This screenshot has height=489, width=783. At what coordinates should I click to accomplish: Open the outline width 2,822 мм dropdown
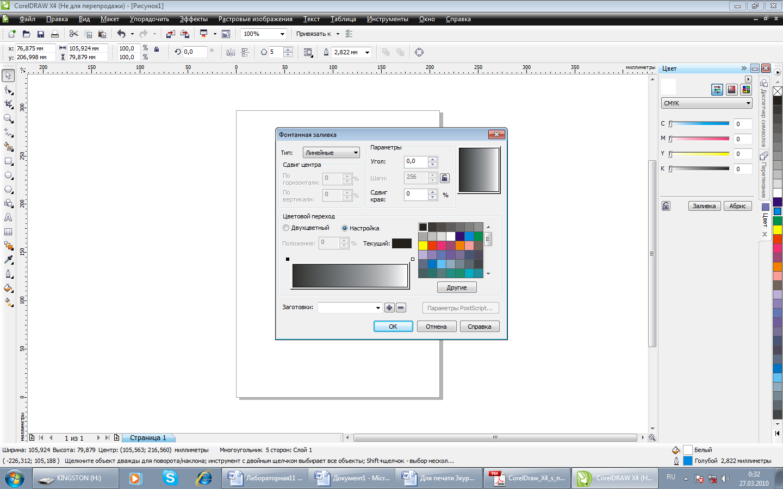[367, 52]
